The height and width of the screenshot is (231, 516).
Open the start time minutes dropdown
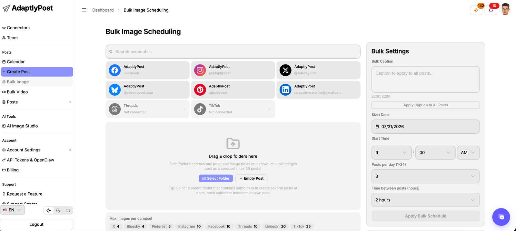[x=435, y=153]
